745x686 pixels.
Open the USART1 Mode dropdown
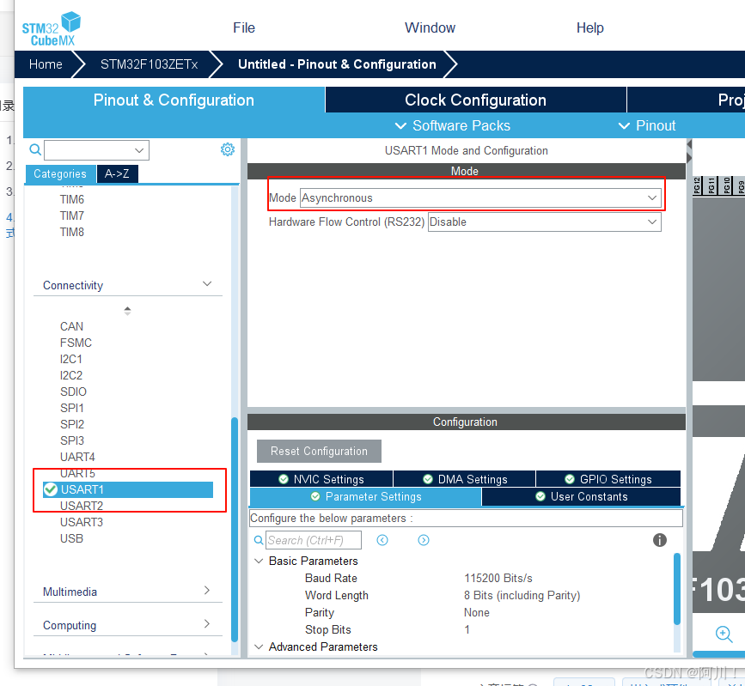[x=479, y=198]
